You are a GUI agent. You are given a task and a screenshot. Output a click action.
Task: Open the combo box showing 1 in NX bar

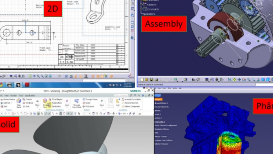(87, 114)
